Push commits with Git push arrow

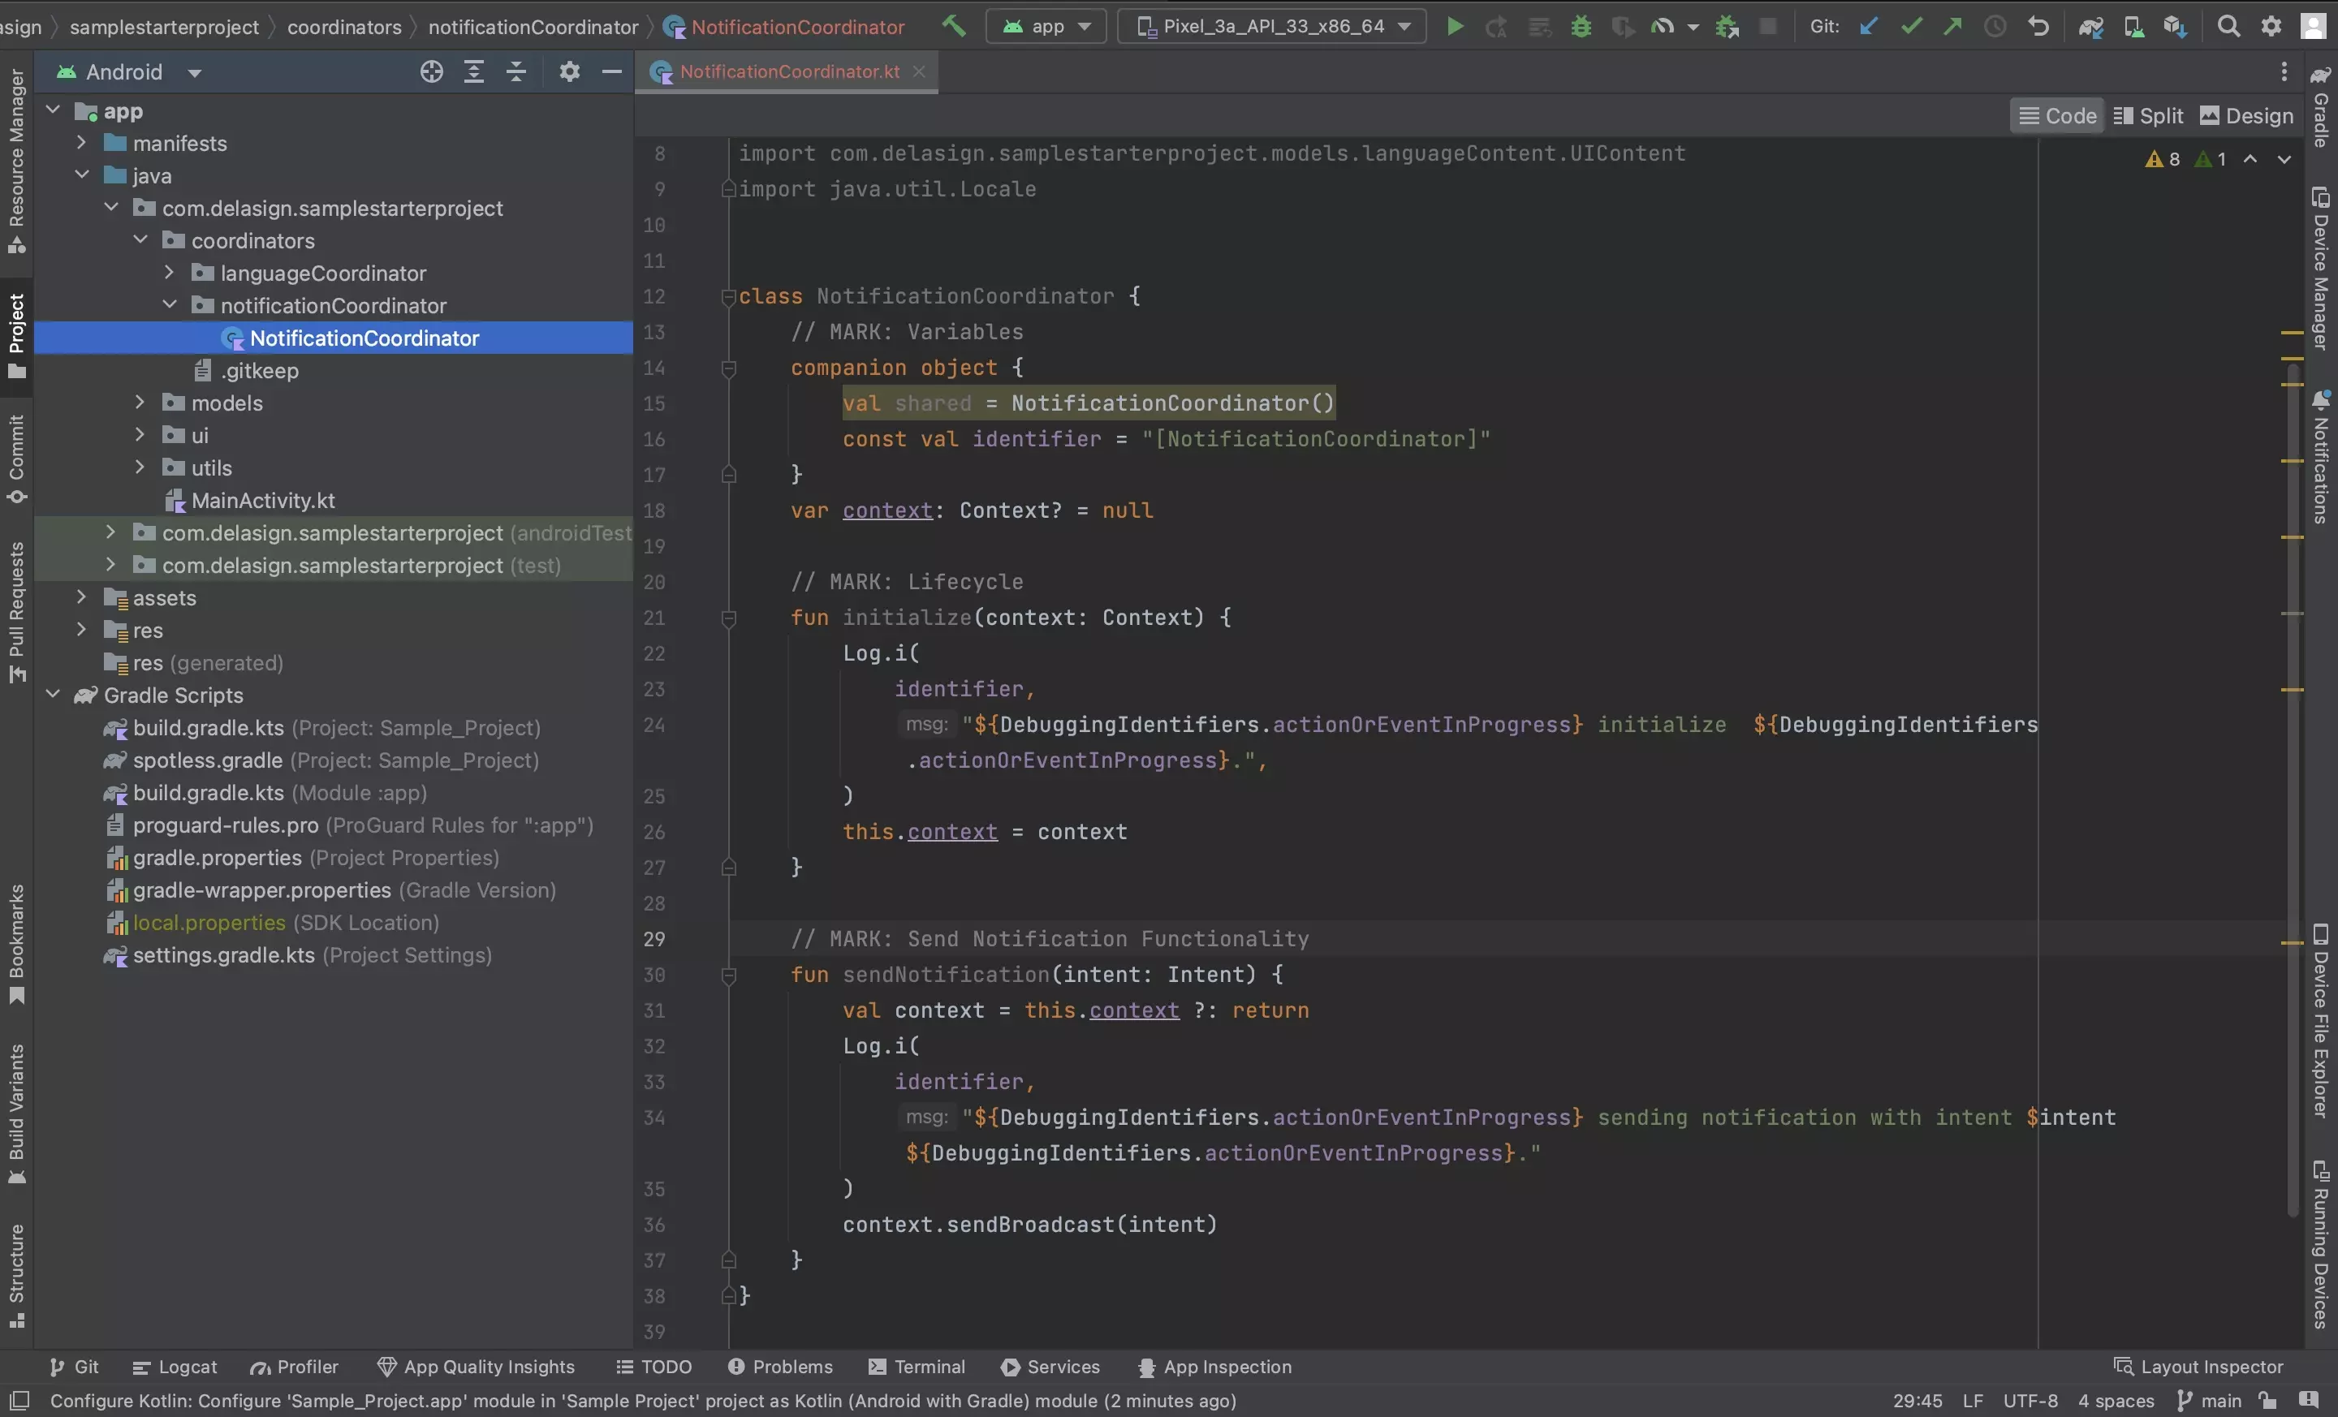point(1952,27)
